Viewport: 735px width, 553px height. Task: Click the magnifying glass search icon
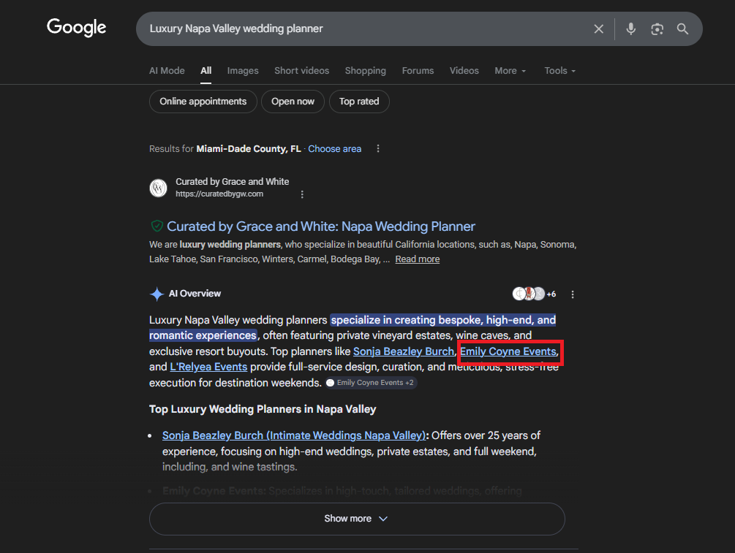click(682, 29)
